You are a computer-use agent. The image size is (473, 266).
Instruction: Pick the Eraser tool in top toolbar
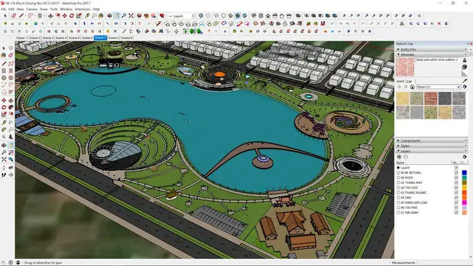14,16
